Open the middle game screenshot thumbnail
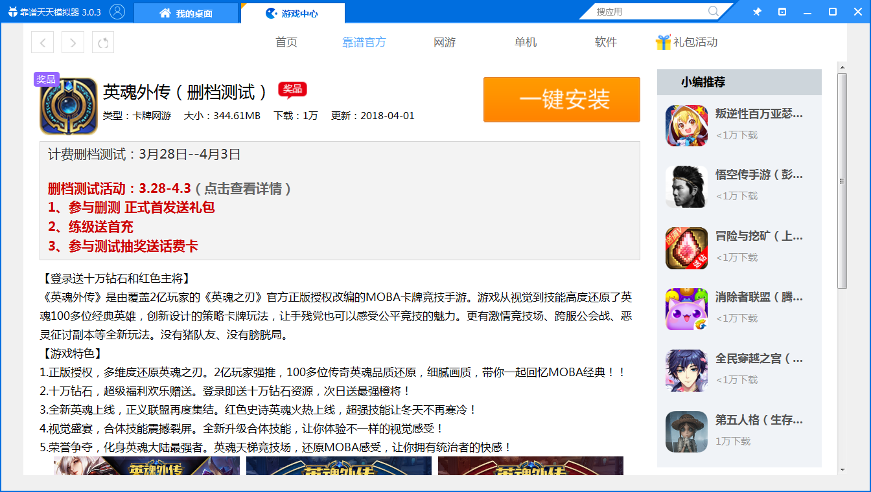 (x=338, y=465)
